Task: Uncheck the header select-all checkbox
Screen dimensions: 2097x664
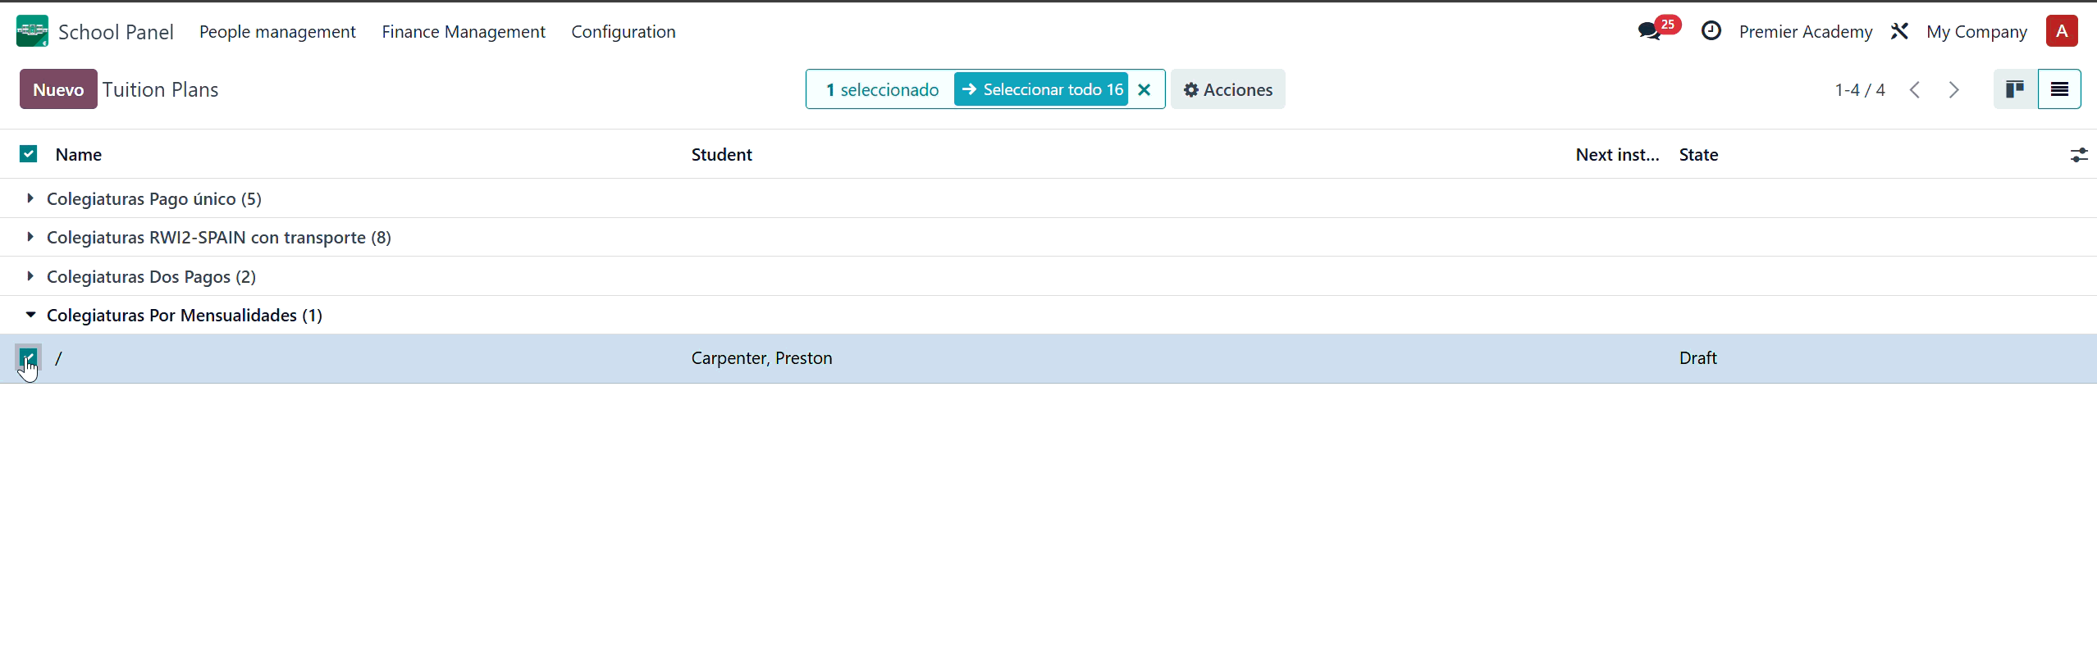Action: tap(29, 154)
